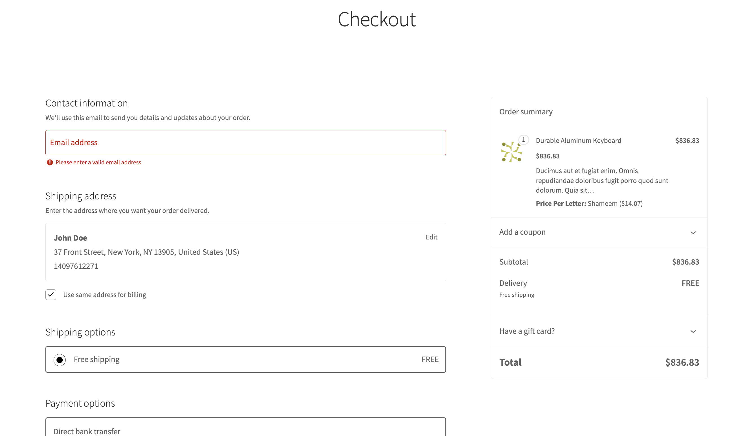Click the Durable Aluminum Keyboard product thumbnail
This screenshot has width=756, height=436.
(511, 152)
